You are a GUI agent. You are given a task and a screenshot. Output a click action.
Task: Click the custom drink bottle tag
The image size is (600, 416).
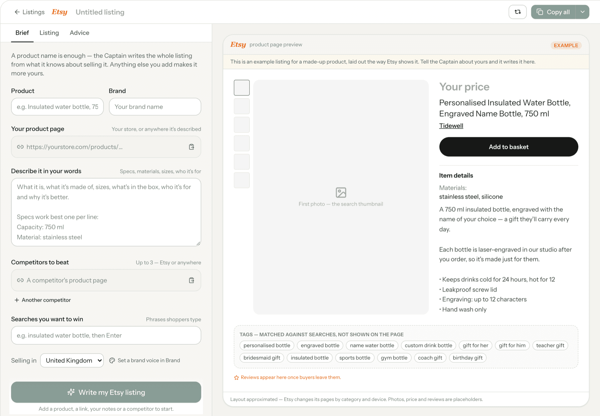pos(428,345)
